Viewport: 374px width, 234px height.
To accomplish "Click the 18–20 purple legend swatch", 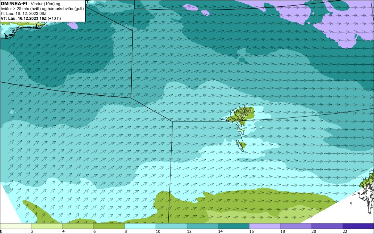I will click(296, 226).
